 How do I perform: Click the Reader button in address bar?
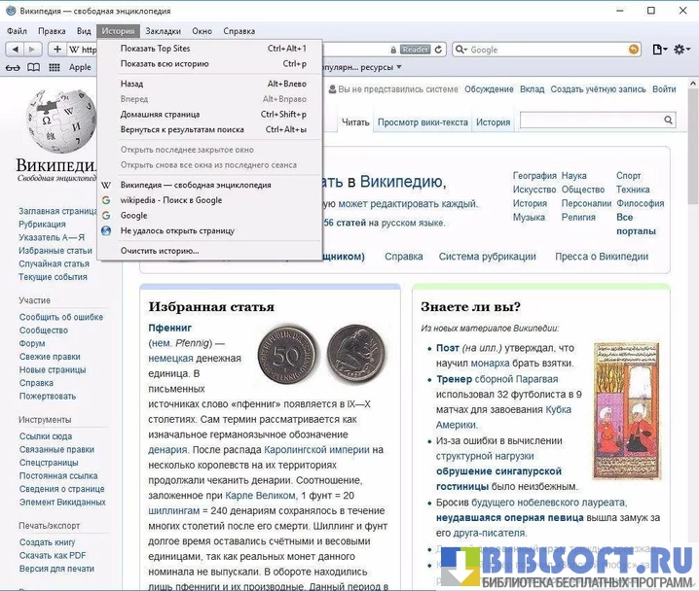pos(416,49)
